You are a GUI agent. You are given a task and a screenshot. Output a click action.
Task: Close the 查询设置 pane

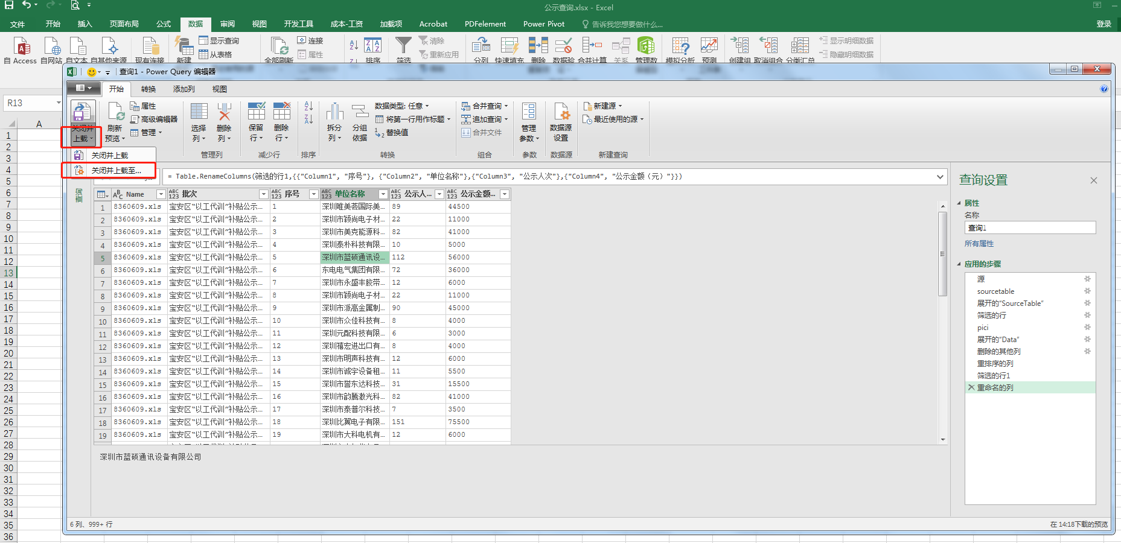1094,180
